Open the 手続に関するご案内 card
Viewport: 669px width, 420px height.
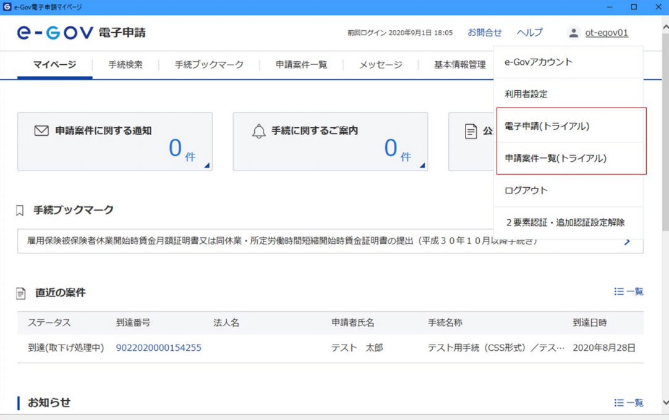330,141
